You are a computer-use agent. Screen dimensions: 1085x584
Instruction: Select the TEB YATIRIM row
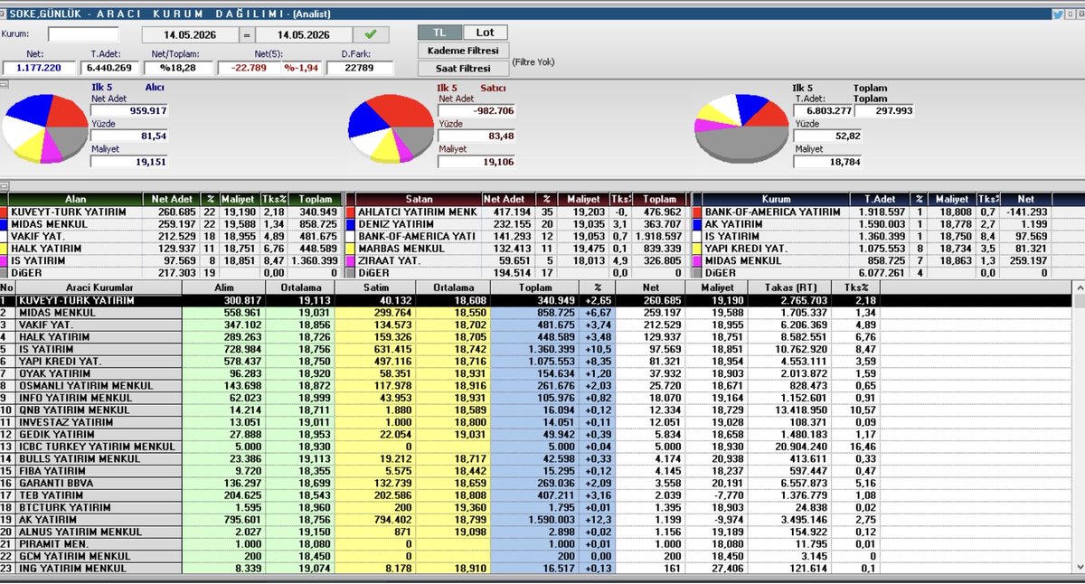pos(534,495)
